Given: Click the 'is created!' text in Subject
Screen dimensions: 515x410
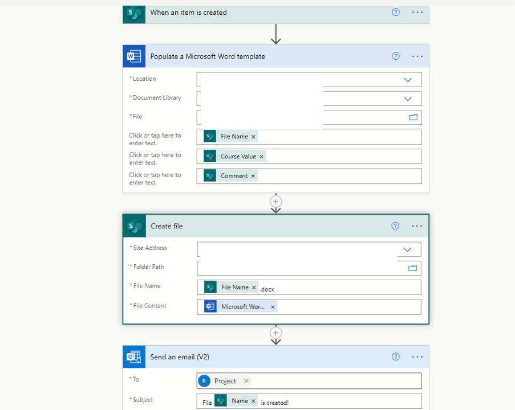Looking at the screenshot, I should pos(274,403).
